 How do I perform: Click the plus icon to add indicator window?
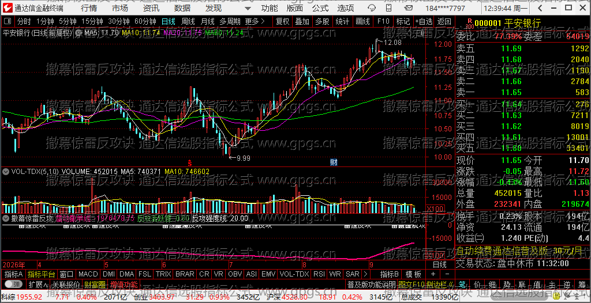pyautogui.click(x=433, y=274)
